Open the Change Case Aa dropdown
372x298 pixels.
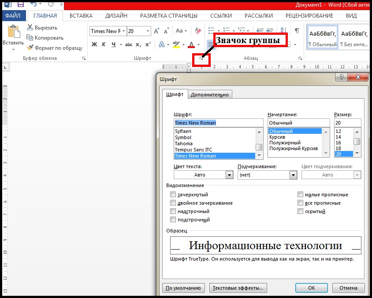point(181,31)
